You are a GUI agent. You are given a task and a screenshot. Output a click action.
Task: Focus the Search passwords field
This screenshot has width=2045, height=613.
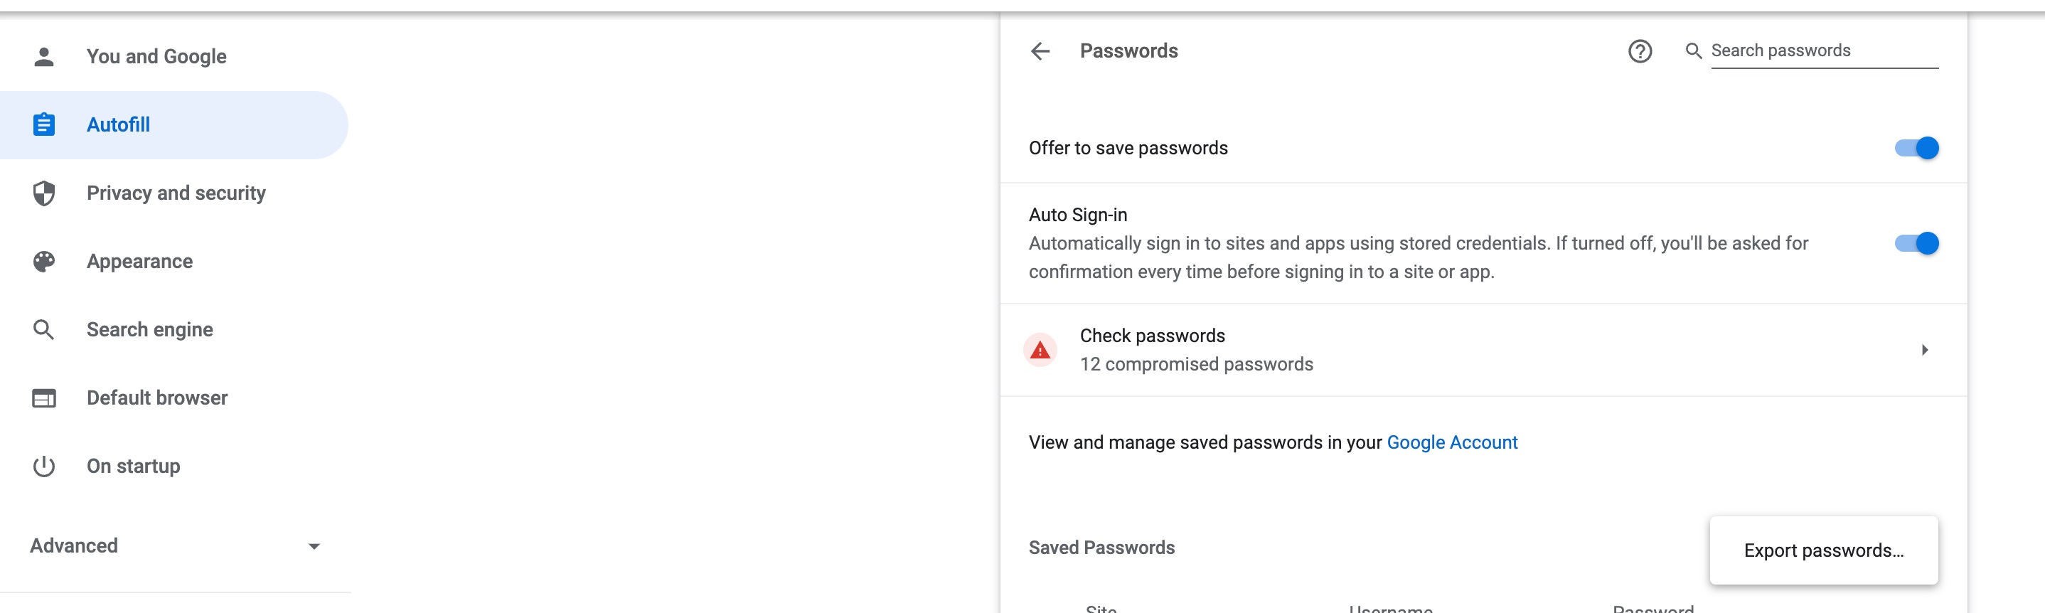tap(1824, 50)
